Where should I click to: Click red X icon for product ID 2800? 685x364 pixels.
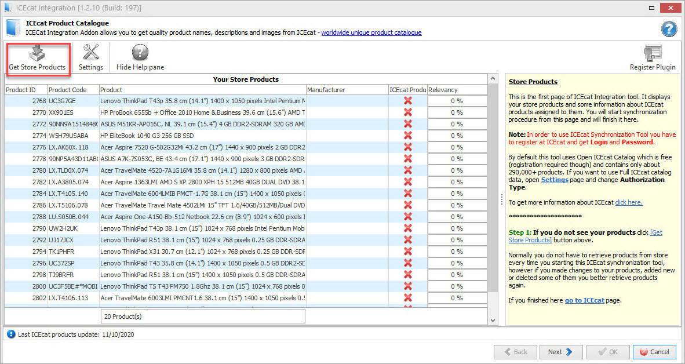pyautogui.click(x=408, y=286)
